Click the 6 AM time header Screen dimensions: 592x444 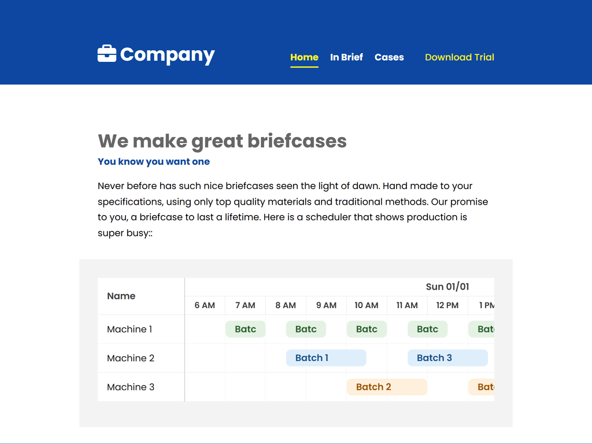pyautogui.click(x=205, y=305)
